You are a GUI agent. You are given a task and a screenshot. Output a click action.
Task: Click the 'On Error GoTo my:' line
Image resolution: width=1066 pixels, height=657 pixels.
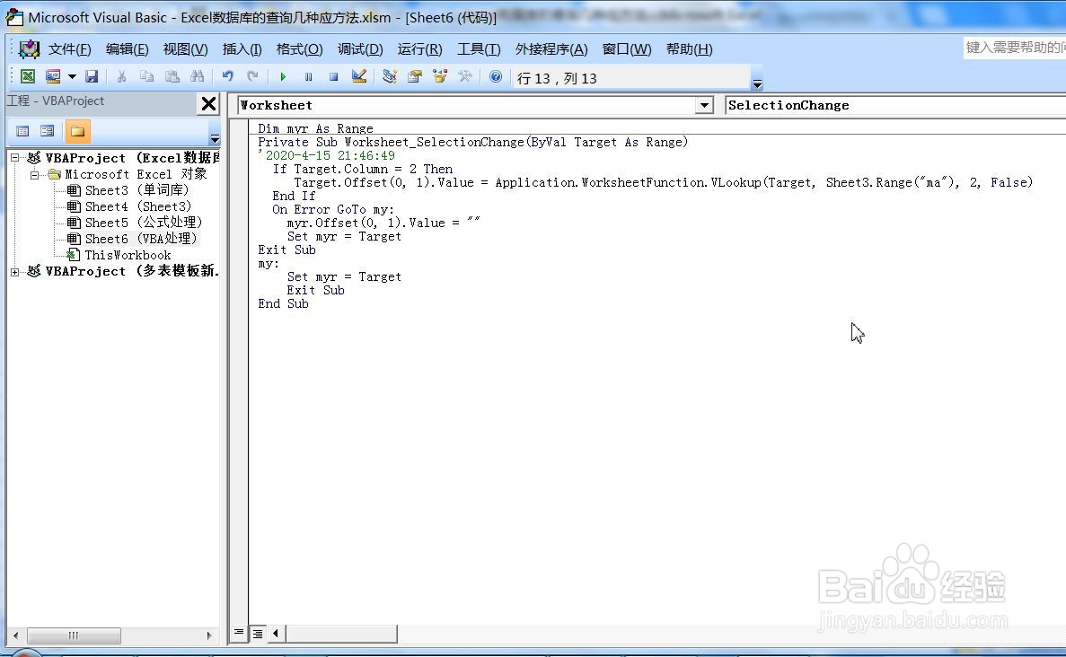coord(333,209)
